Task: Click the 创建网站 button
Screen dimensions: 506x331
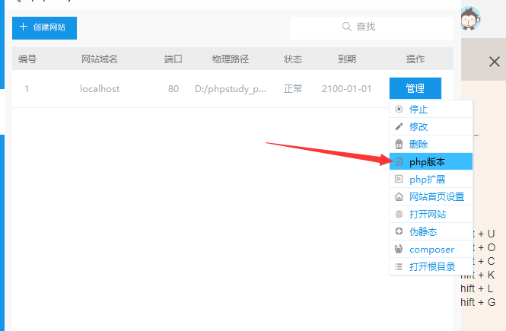Action: click(45, 27)
